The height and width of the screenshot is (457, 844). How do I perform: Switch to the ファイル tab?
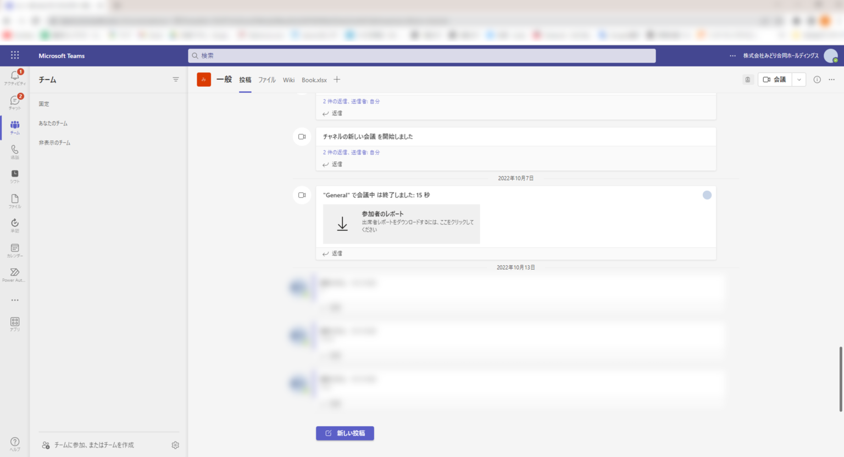[267, 80]
